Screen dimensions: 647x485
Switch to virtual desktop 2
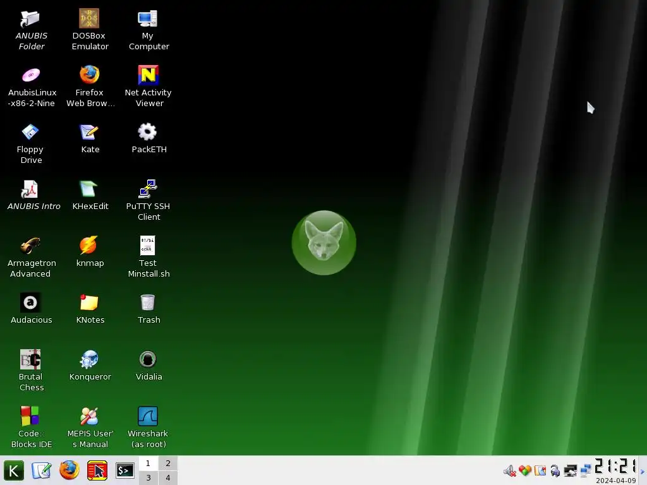click(168, 463)
